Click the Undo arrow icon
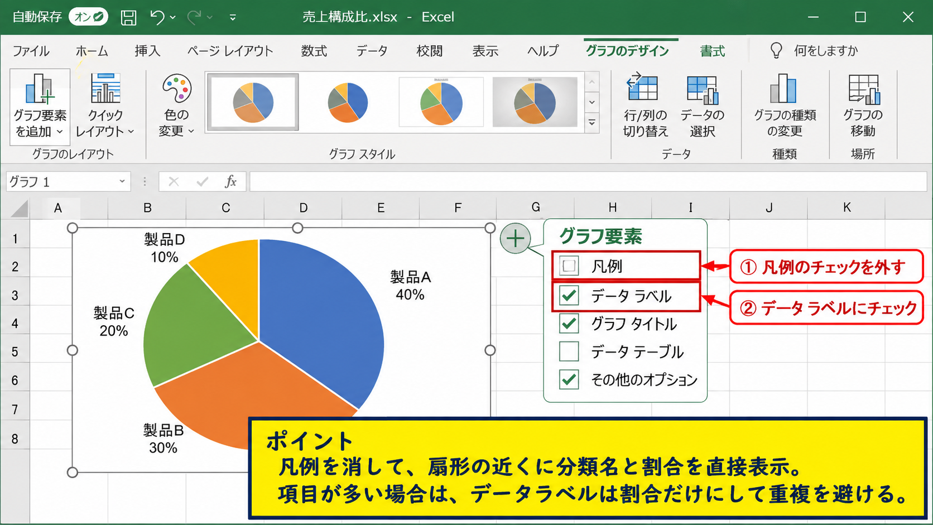The height and width of the screenshot is (525, 933). pos(157,17)
